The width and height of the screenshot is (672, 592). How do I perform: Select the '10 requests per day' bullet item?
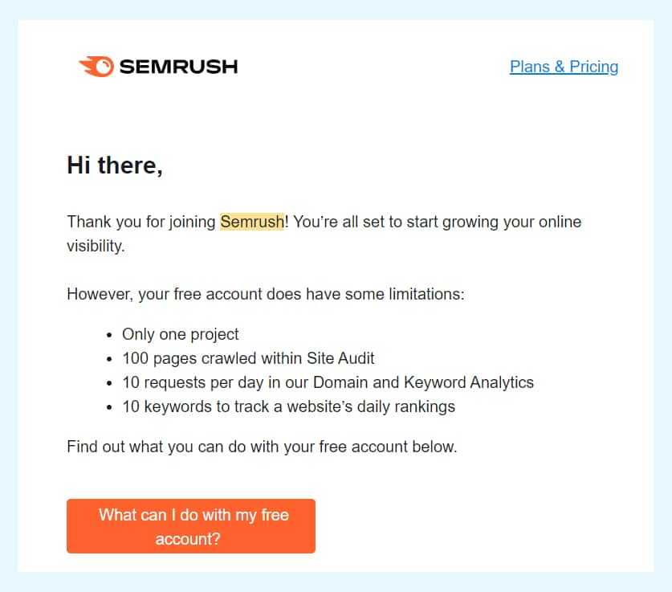tap(328, 382)
